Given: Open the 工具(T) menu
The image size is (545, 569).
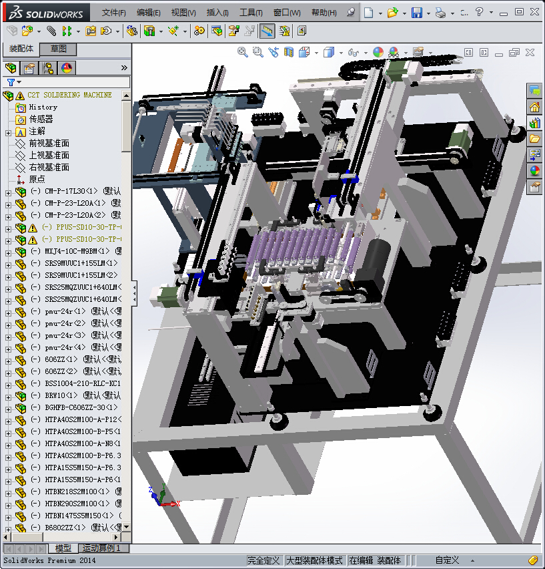Looking at the screenshot, I should (251, 13).
